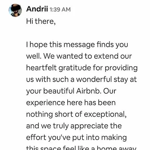The width and height of the screenshot is (150, 150).
Task: Click the line 'and we truly appreciate the'
Action: (x=74, y=126)
